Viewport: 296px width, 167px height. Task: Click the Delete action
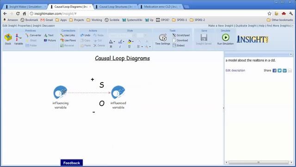click(x=99, y=45)
